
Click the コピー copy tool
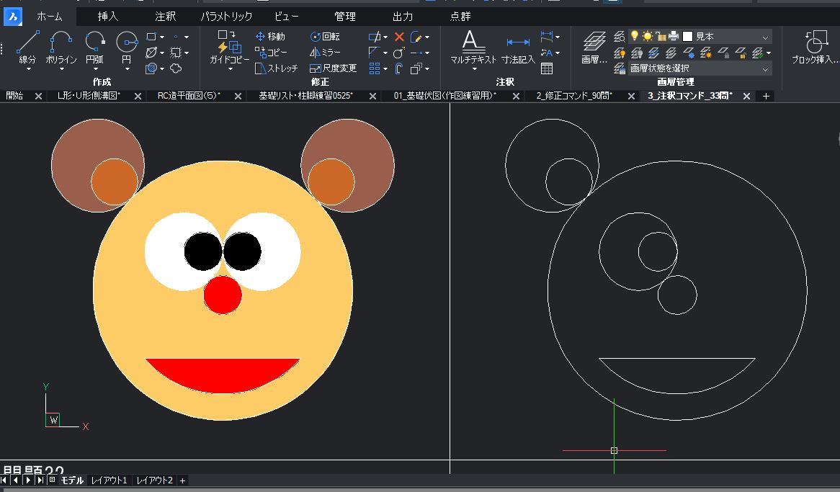[271, 53]
